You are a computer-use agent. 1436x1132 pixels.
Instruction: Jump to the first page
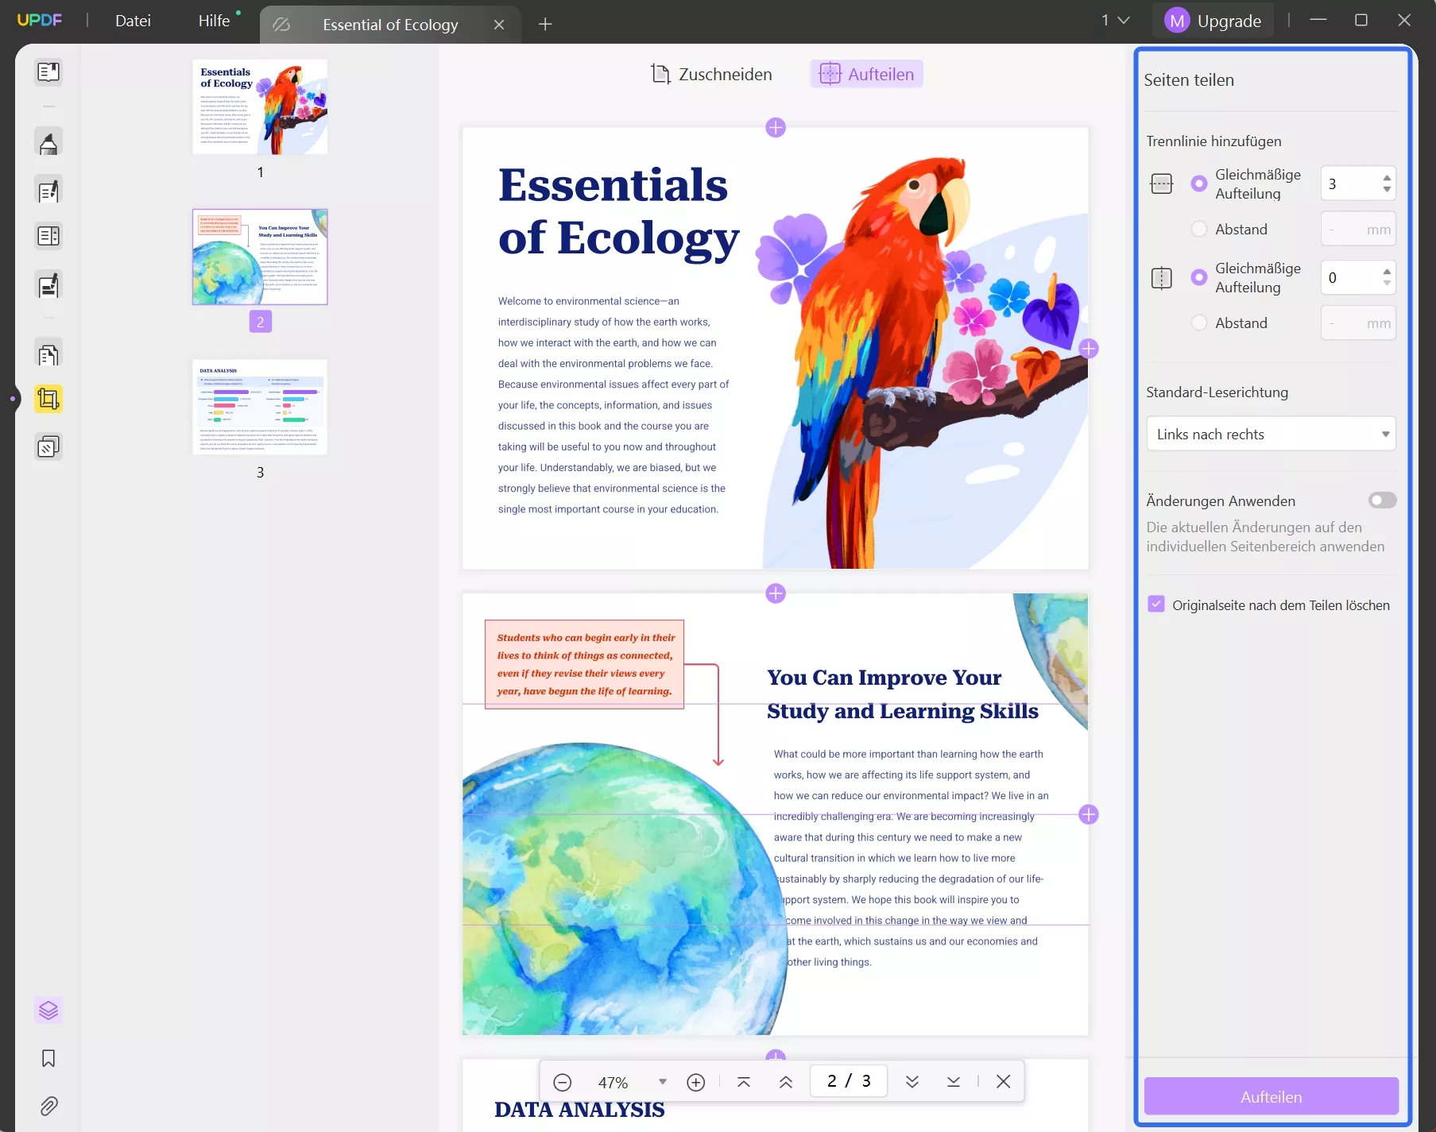744,1082
